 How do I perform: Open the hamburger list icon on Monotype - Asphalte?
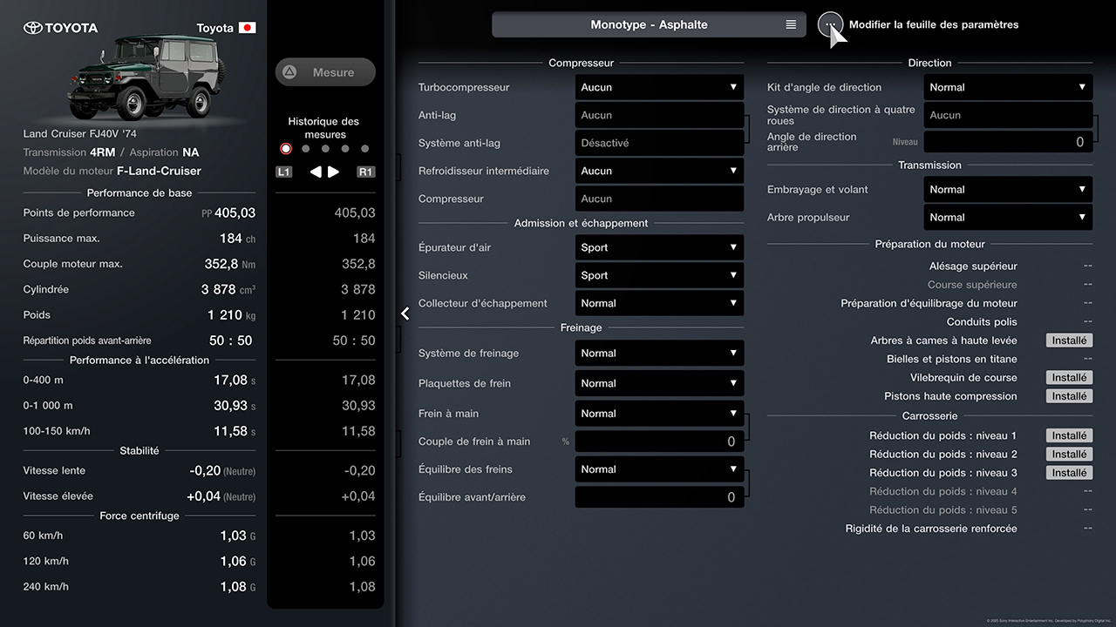pyautogui.click(x=791, y=24)
